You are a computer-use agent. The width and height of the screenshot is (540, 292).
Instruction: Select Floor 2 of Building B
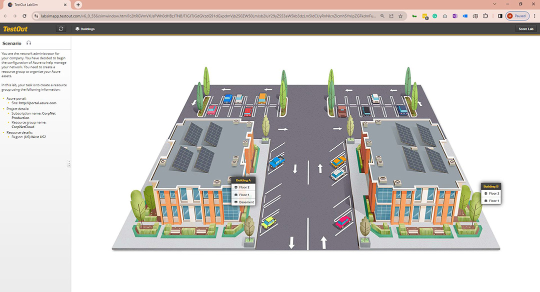click(x=491, y=193)
